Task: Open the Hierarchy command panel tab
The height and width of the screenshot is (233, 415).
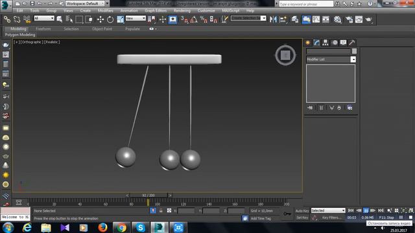Action: (326, 43)
